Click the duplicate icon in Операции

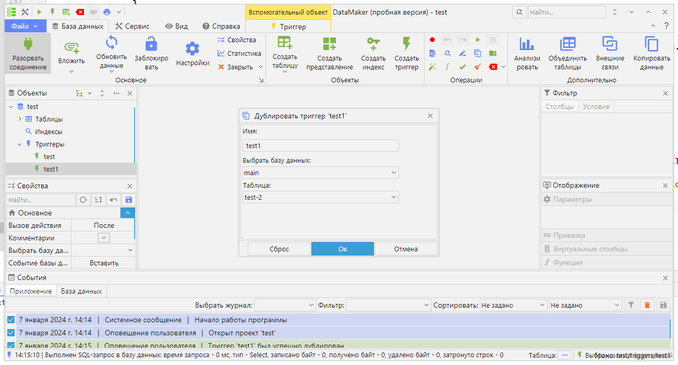pyautogui.click(x=478, y=53)
